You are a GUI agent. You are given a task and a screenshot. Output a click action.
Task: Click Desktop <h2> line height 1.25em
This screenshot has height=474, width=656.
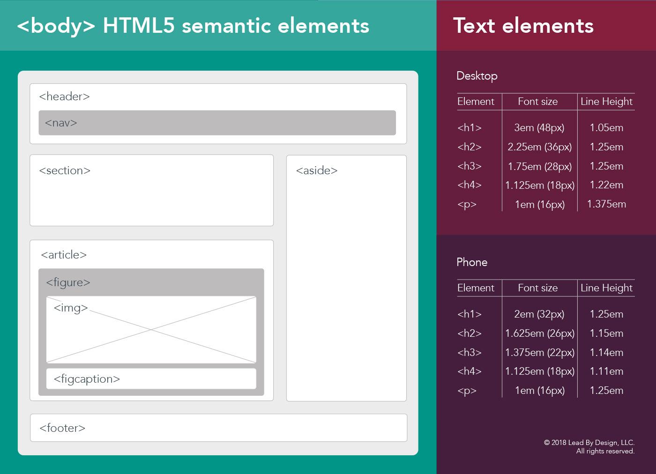[606, 147]
